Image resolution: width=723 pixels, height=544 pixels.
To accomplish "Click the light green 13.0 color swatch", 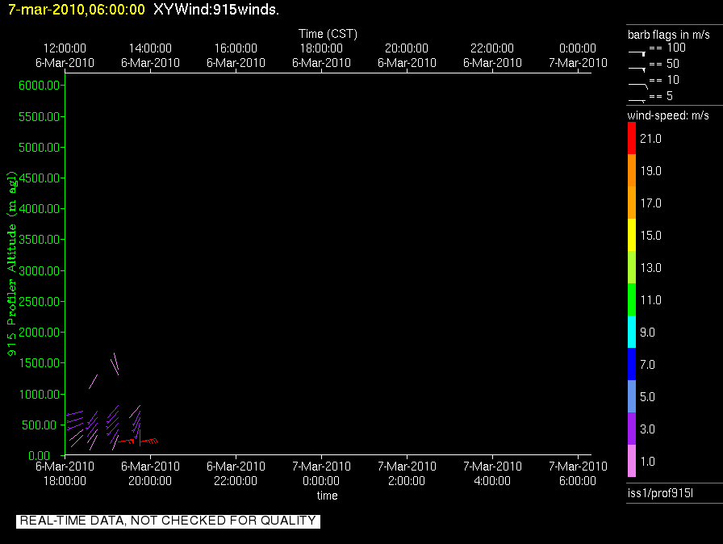I will (632, 267).
